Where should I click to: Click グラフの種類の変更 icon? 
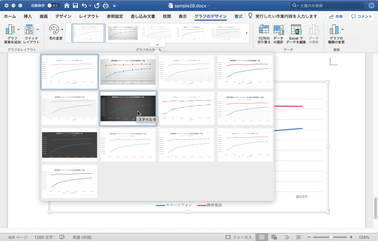pos(334,30)
